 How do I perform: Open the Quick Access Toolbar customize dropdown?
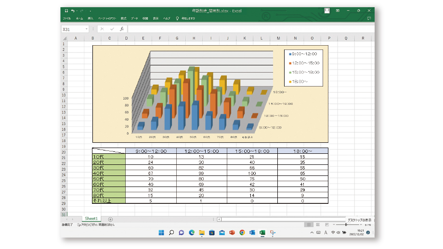click(x=91, y=11)
